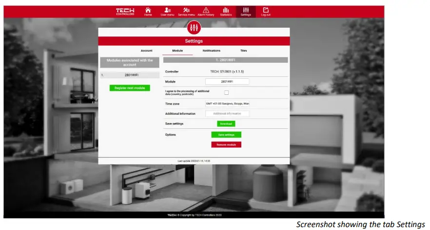Click the green Save settings button
Viewport: 430px width, 230px height.
point(226,135)
